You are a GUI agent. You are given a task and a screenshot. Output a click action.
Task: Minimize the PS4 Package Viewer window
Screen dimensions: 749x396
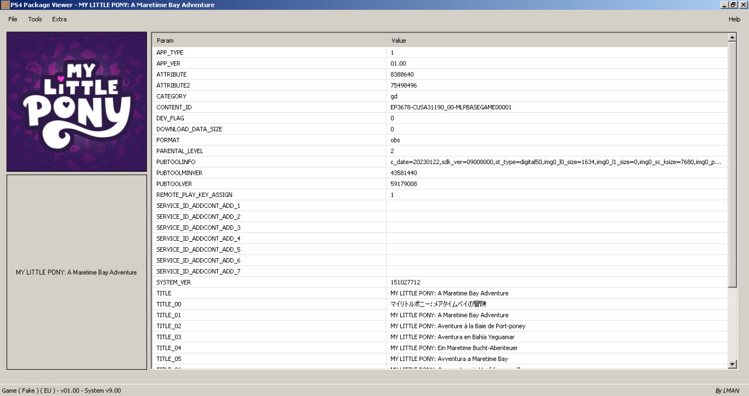pos(724,5)
